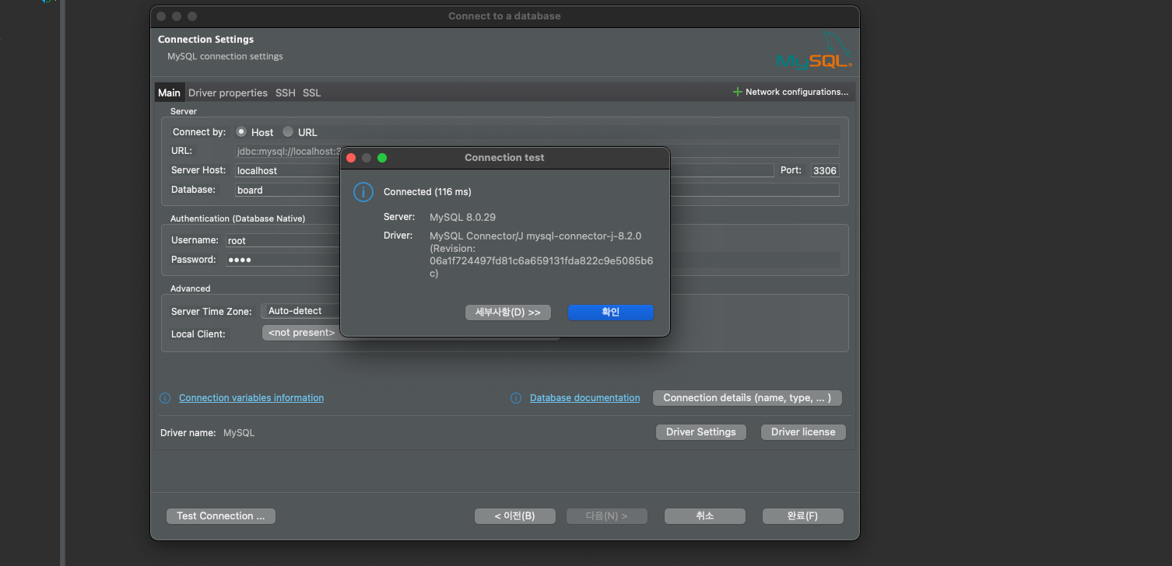1172x566 pixels.
Task: Open Connection variables information link
Action: tap(251, 397)
